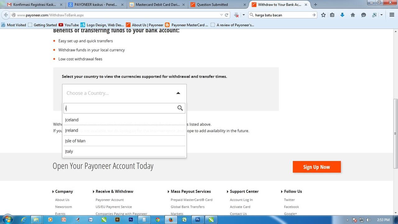Click the search go arrow in search box
The height and width of the screenshot is (224, 398).
(x=314, y=15)
